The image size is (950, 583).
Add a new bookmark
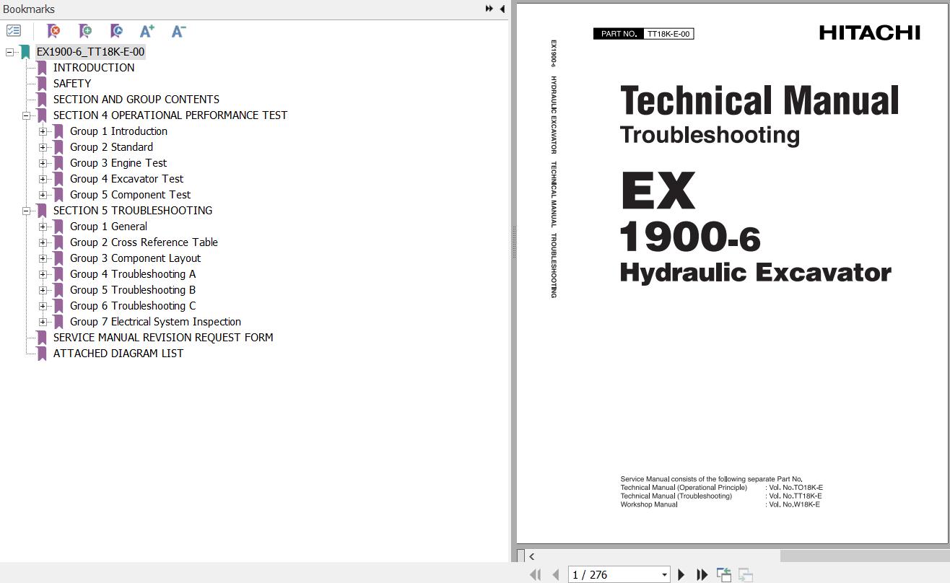click(x=85, y=31)
